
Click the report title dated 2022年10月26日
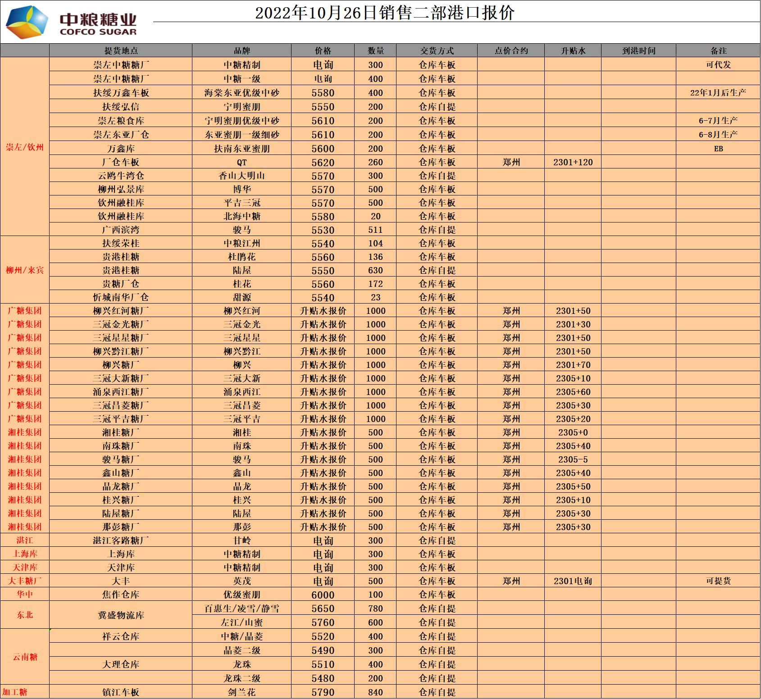pyautogui.click(x=384, y=13)
